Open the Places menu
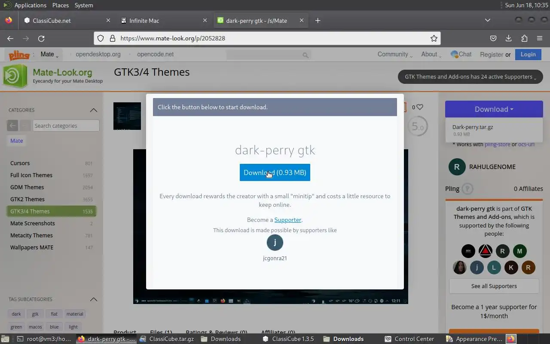The width and height of the screenshot is (550, 344). 61,5
